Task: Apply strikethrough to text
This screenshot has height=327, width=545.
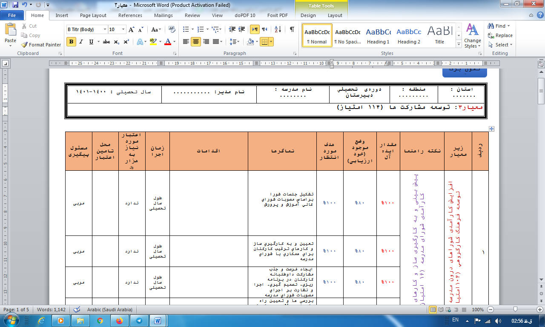Action: pos(106,42)
